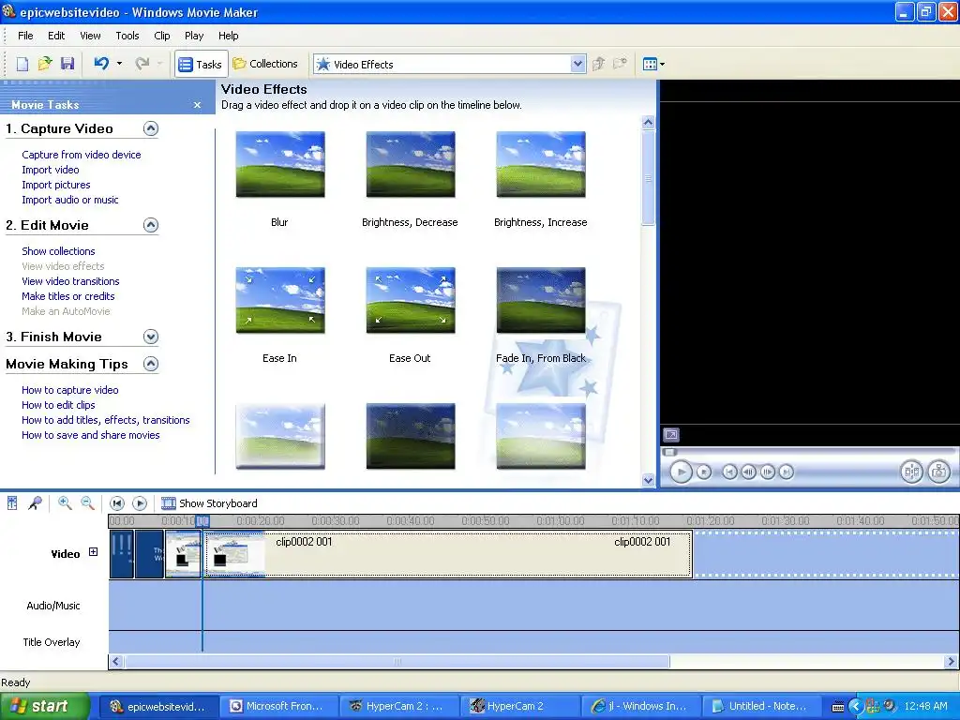Open the Play menu
The height and width of the screenshot is (720, 960).
[x=194, y=36]
